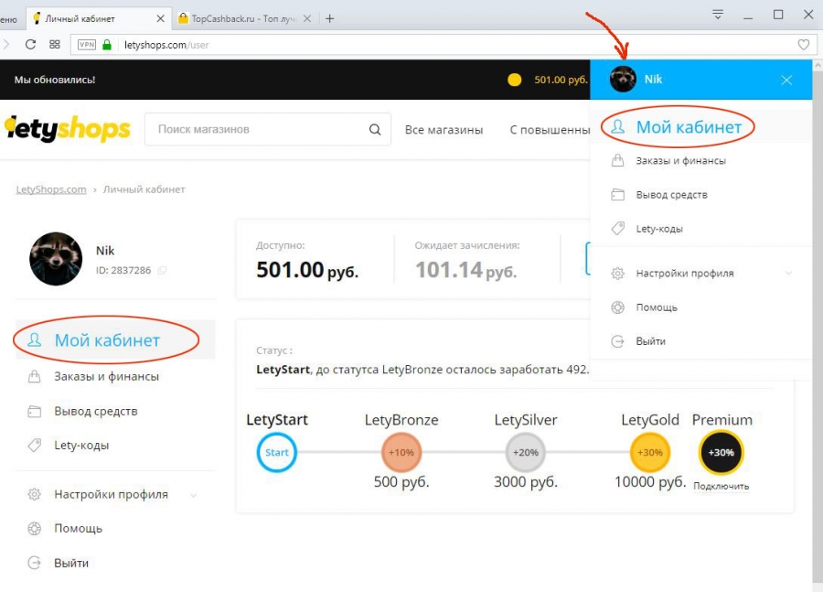
Task: Click gear icon in the dropdown panel
Action: (618, 274)
